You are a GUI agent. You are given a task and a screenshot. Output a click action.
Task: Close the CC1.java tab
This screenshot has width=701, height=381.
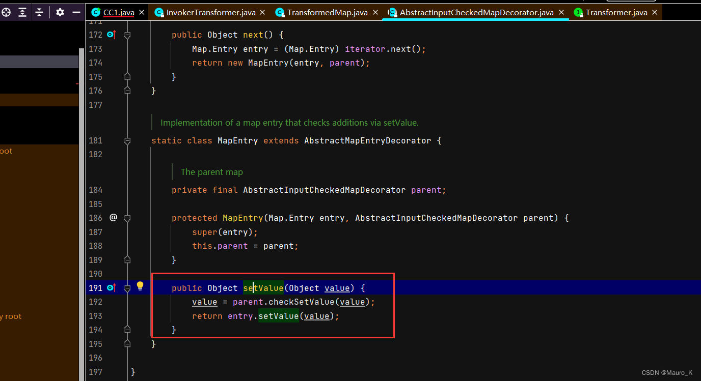(141, 12)
